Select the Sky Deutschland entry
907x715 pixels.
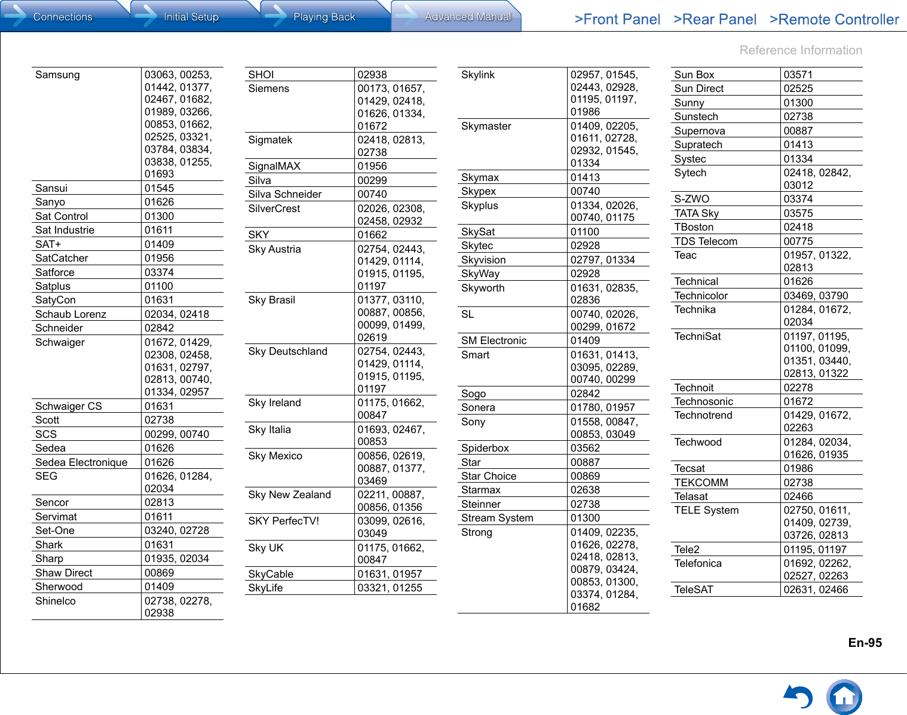[x=288, y=351]
